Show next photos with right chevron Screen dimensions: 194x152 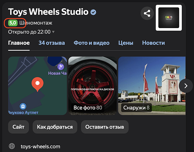coord(186,86)
